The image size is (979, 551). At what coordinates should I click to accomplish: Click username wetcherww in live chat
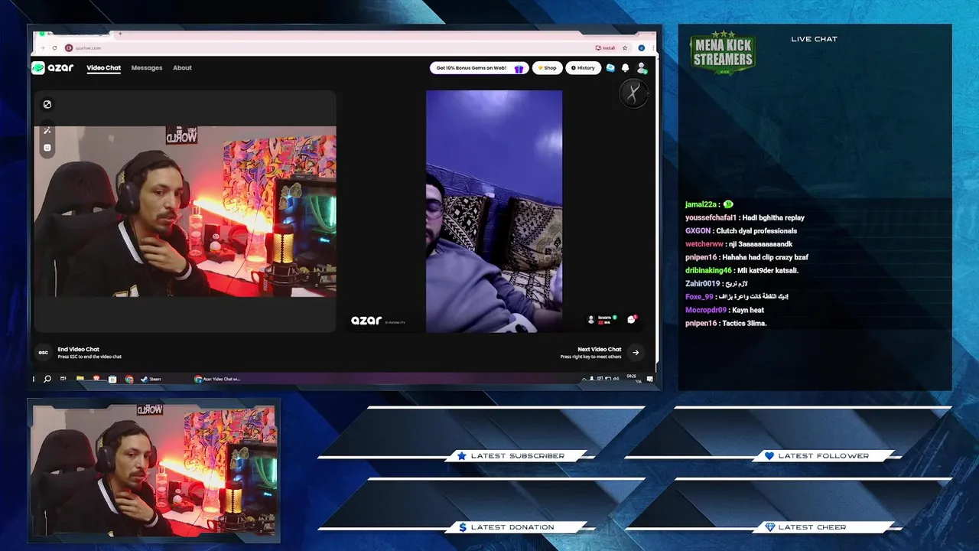[704, 244]
